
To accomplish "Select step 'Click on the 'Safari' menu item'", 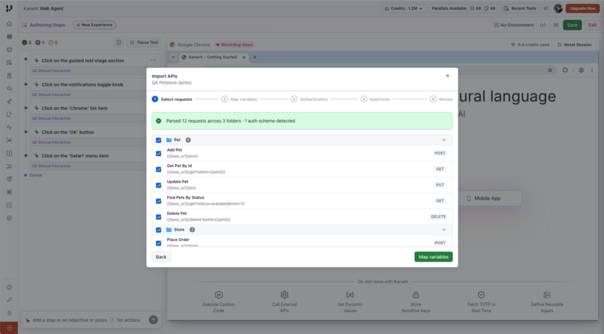I will 75,156.
